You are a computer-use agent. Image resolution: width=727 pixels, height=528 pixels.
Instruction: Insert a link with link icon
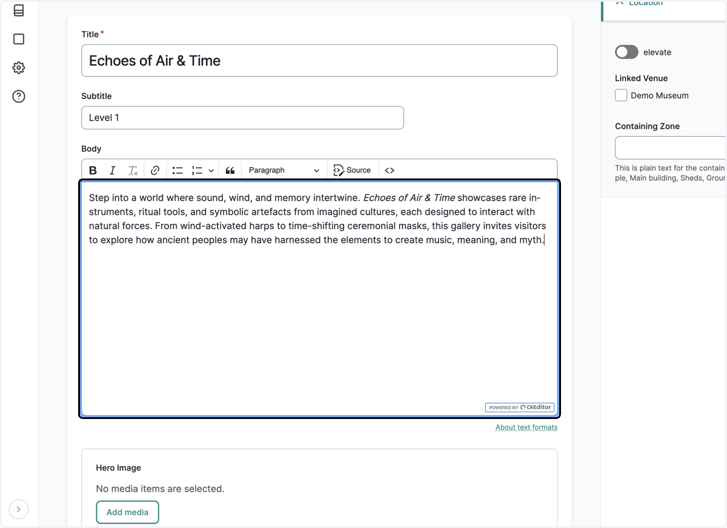point(155,170)
